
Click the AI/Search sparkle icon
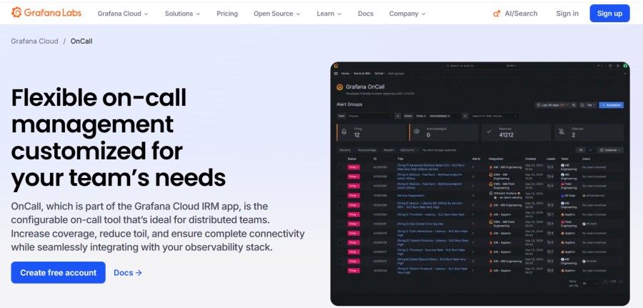pos(497,14)
